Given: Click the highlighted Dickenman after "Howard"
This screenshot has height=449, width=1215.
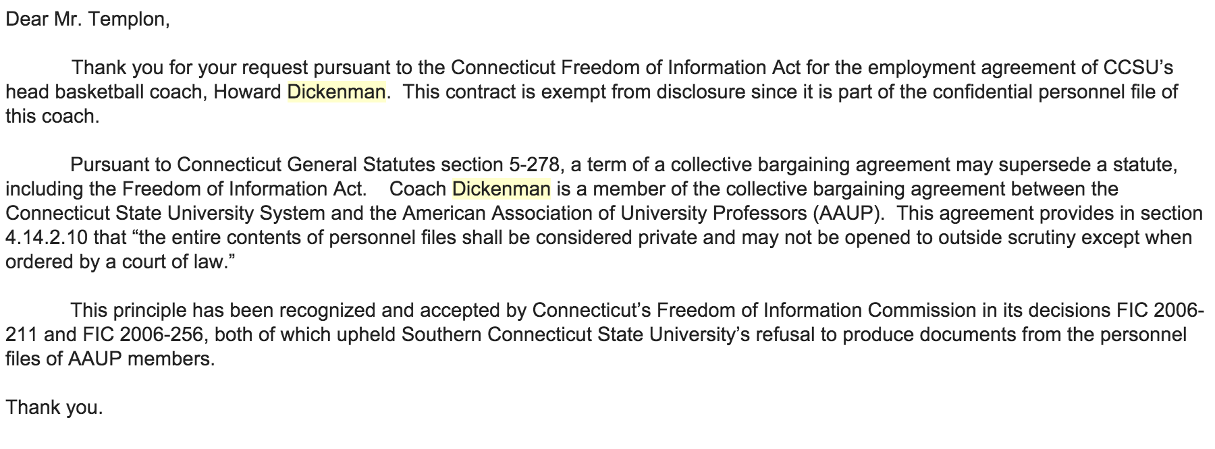Looking at the screenshot, I should click(336, 92).
